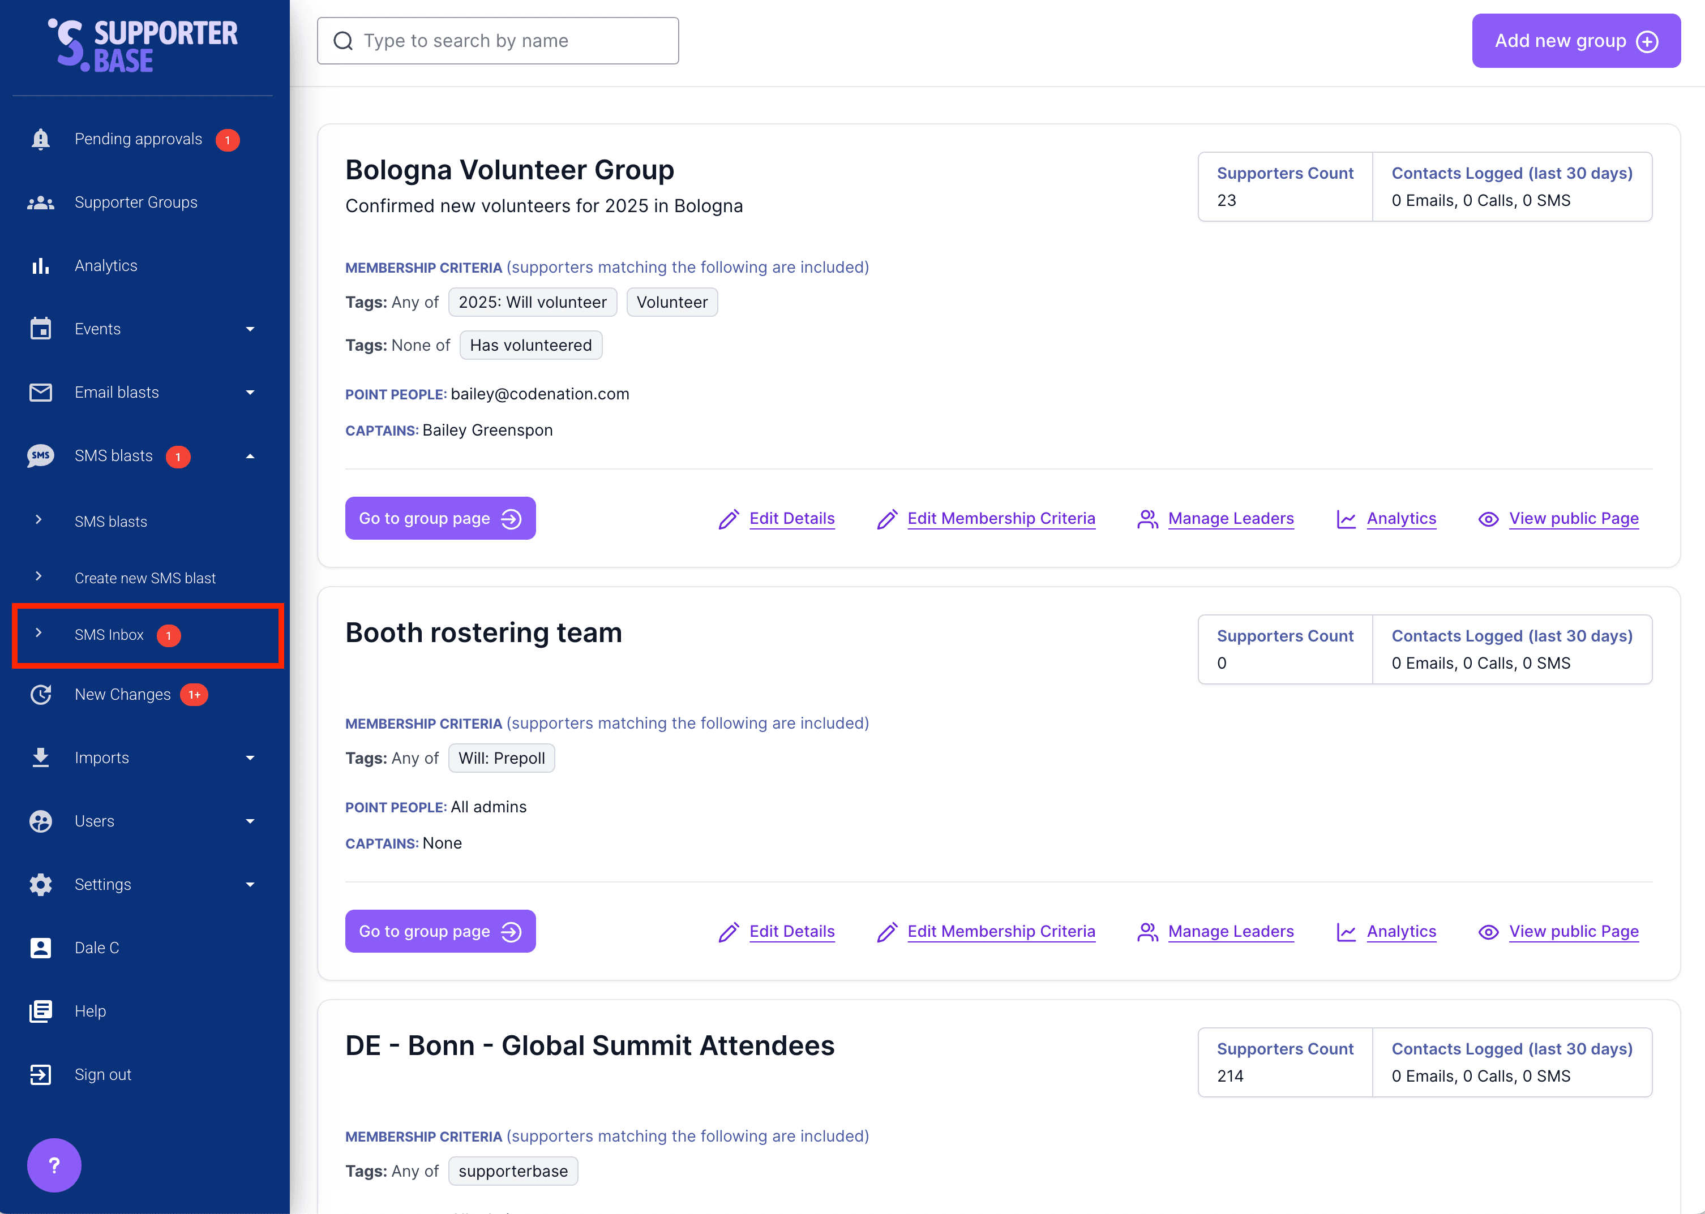This screenshot has width=1705, height=1214.
Task: Click the Dale C profile icon
Action: 40,948
